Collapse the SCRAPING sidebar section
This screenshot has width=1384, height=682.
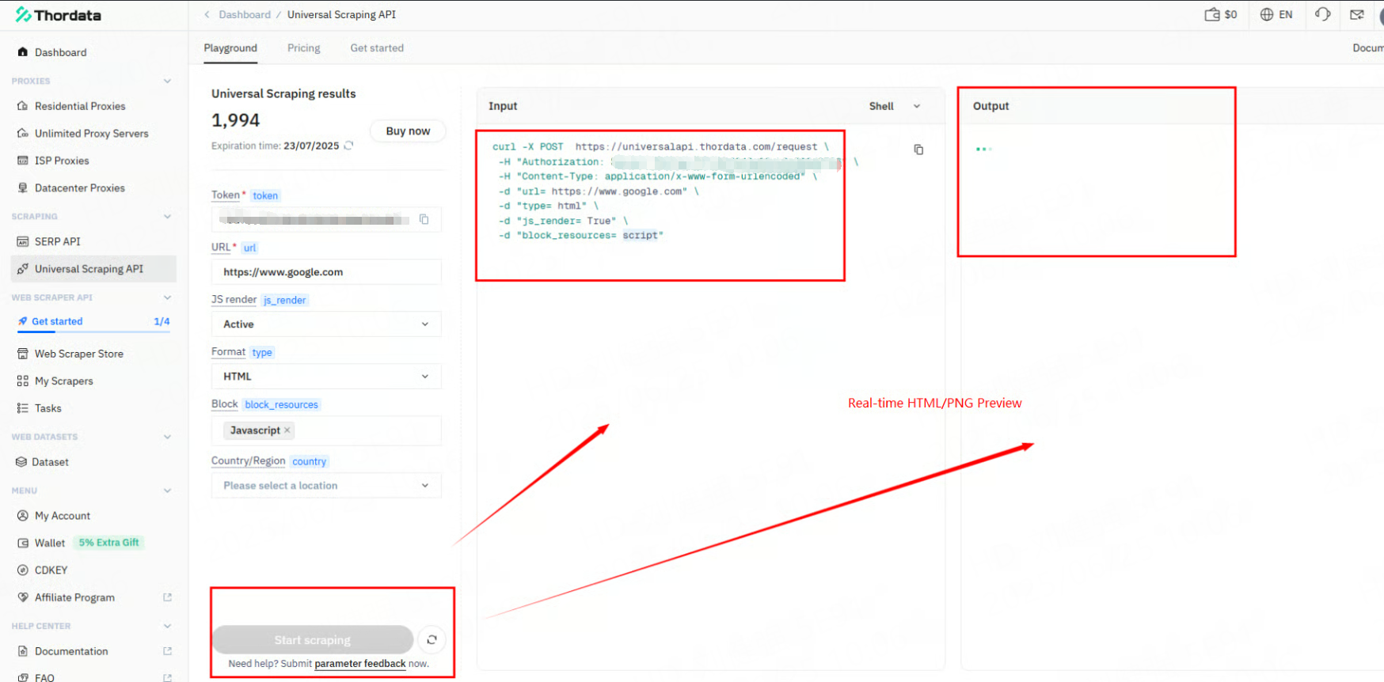pos(167,217)
